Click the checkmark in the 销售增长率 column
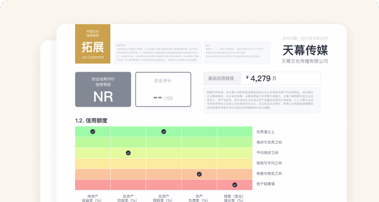 tap(234, 184)
